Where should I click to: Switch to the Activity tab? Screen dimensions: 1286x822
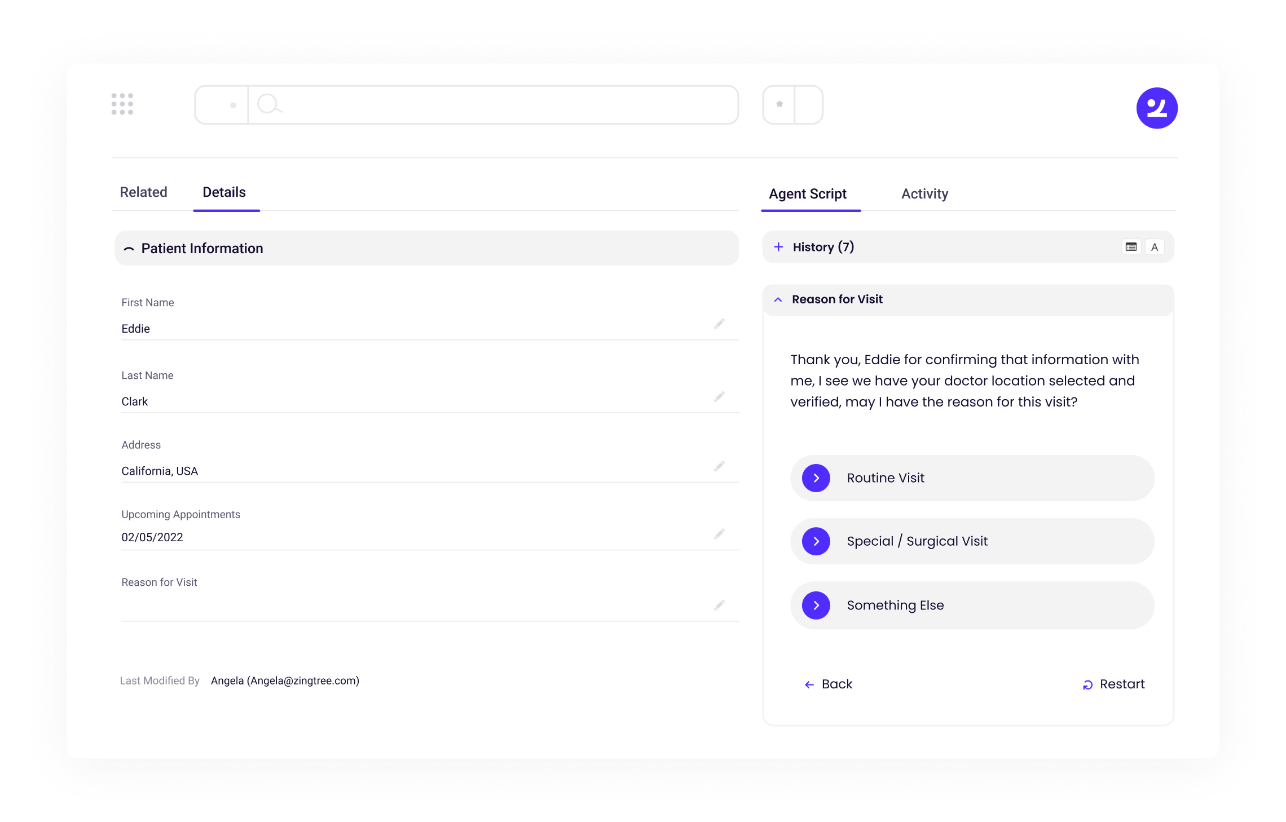924,194
